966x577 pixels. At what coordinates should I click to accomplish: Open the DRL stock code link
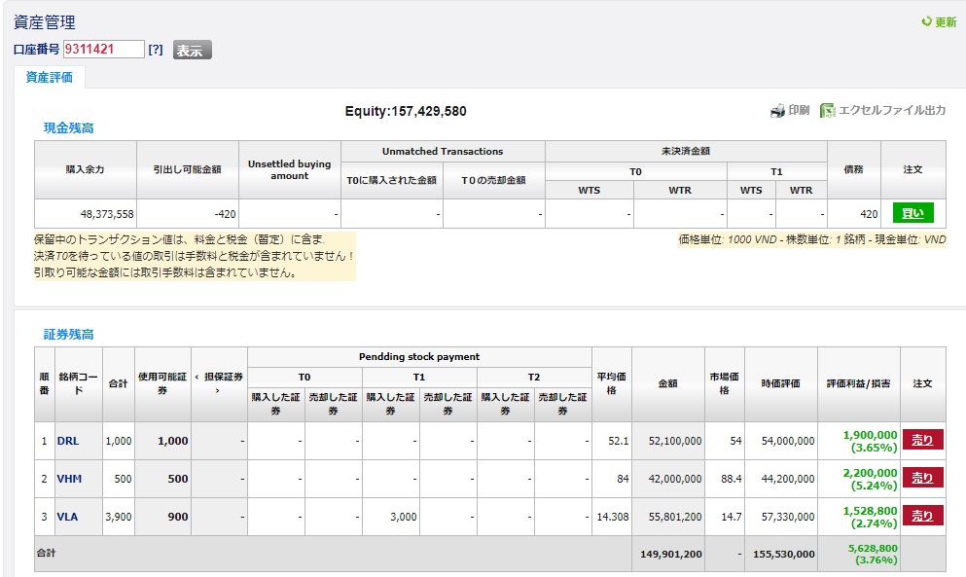(67, 441)
